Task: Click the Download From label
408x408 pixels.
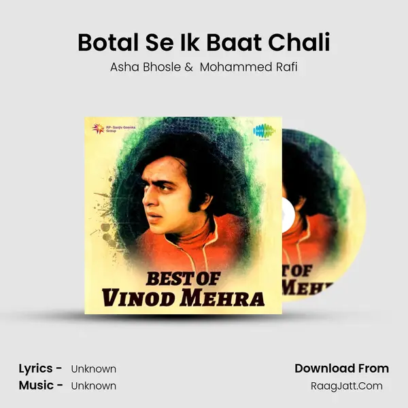Action: point(341,369)
